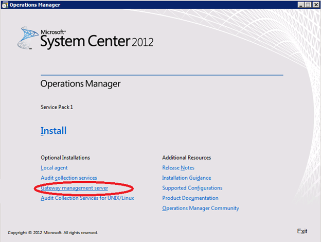Click the Additional Resources heading

pyautogui.click(x=187, y=158)
